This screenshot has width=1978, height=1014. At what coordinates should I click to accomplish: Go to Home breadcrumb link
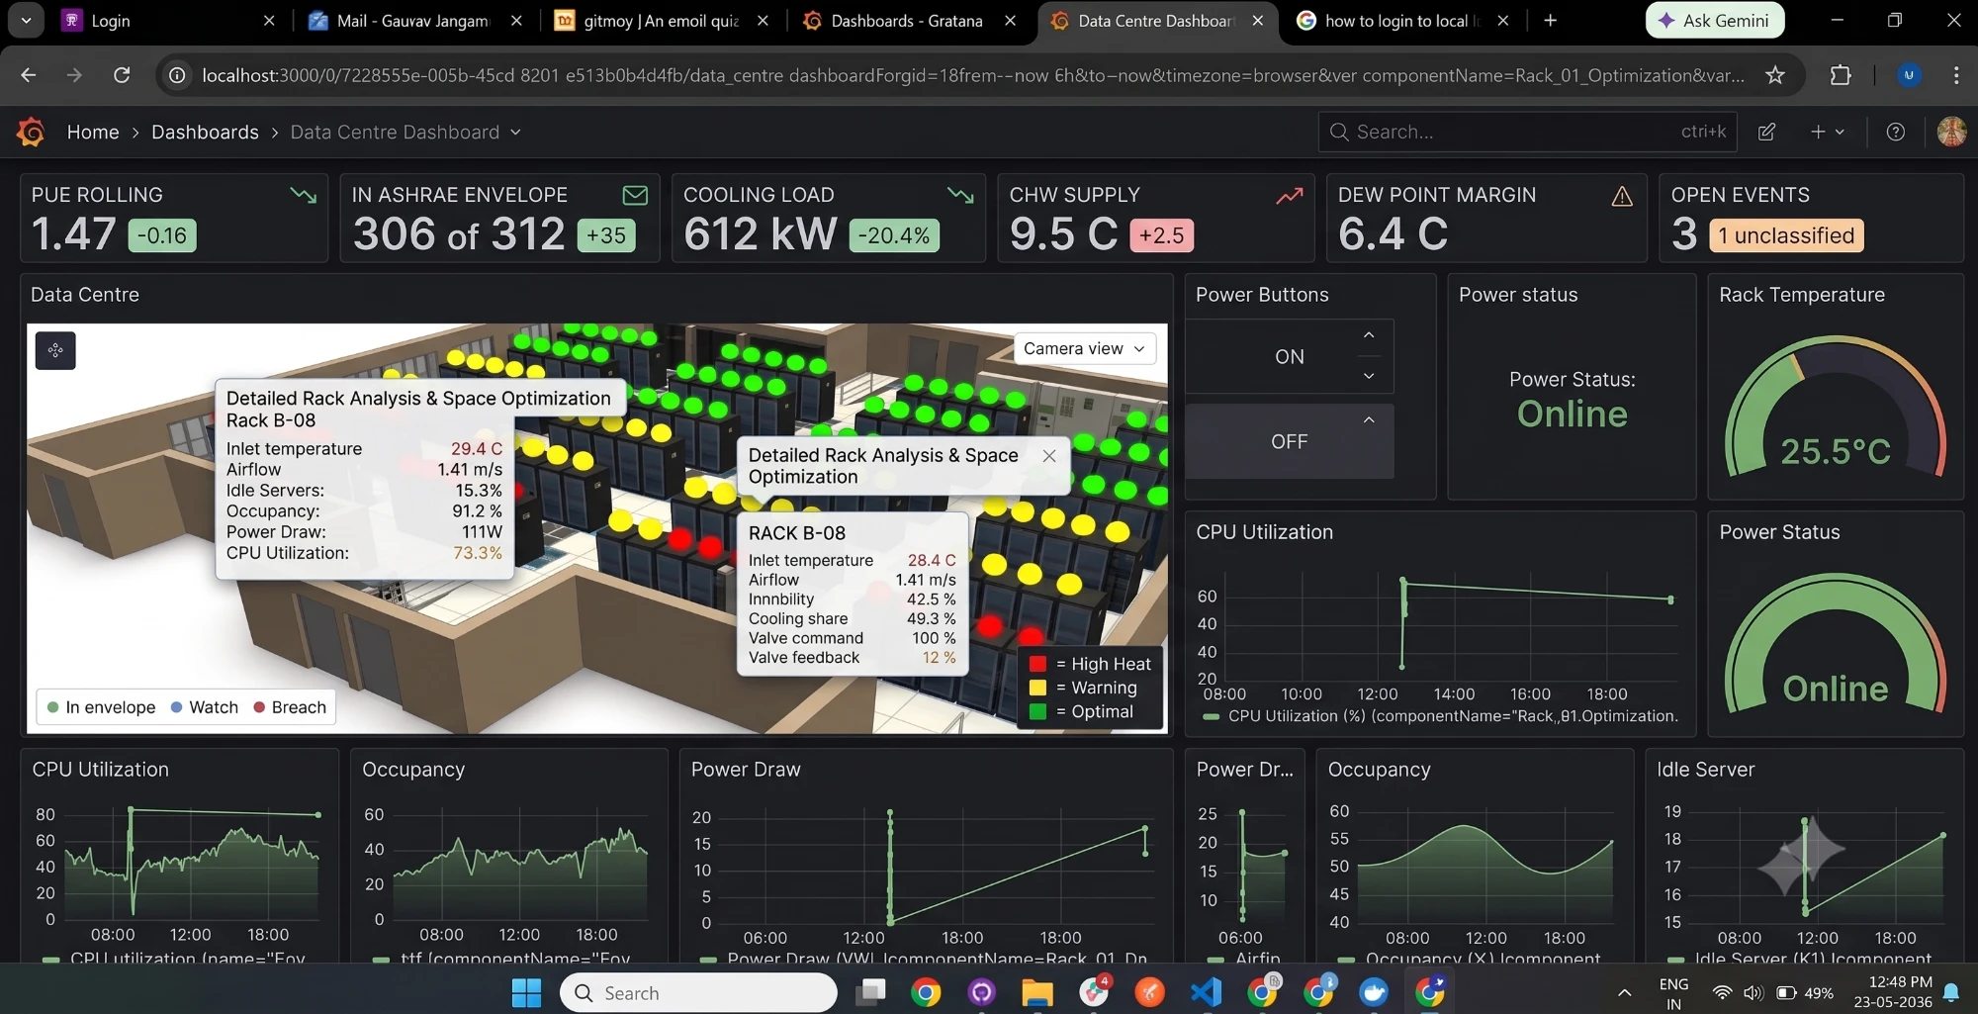click(x=93, y=132)
